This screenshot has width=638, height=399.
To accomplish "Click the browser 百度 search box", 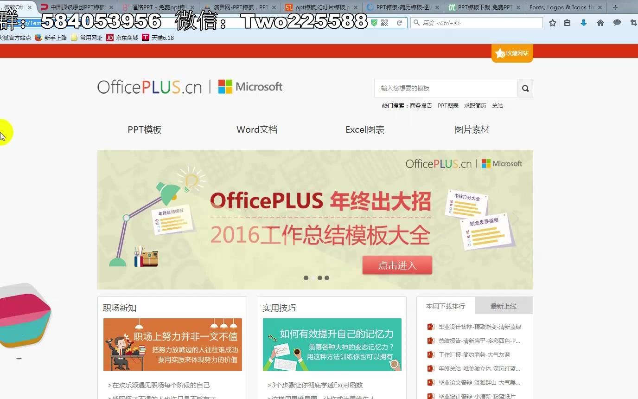I will click(476, 23).
